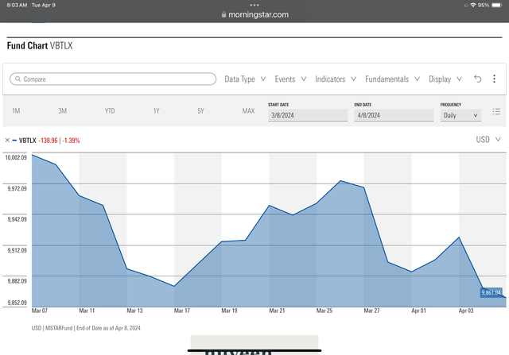Click the list view icon beside Frequency
Screen dimensions: 509x355
(496, 111)
